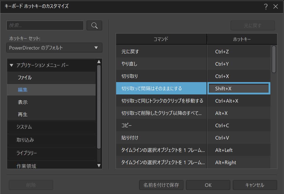
Task: Click the Shift+X hotkey input field
Action: click(x=239, y=88)
